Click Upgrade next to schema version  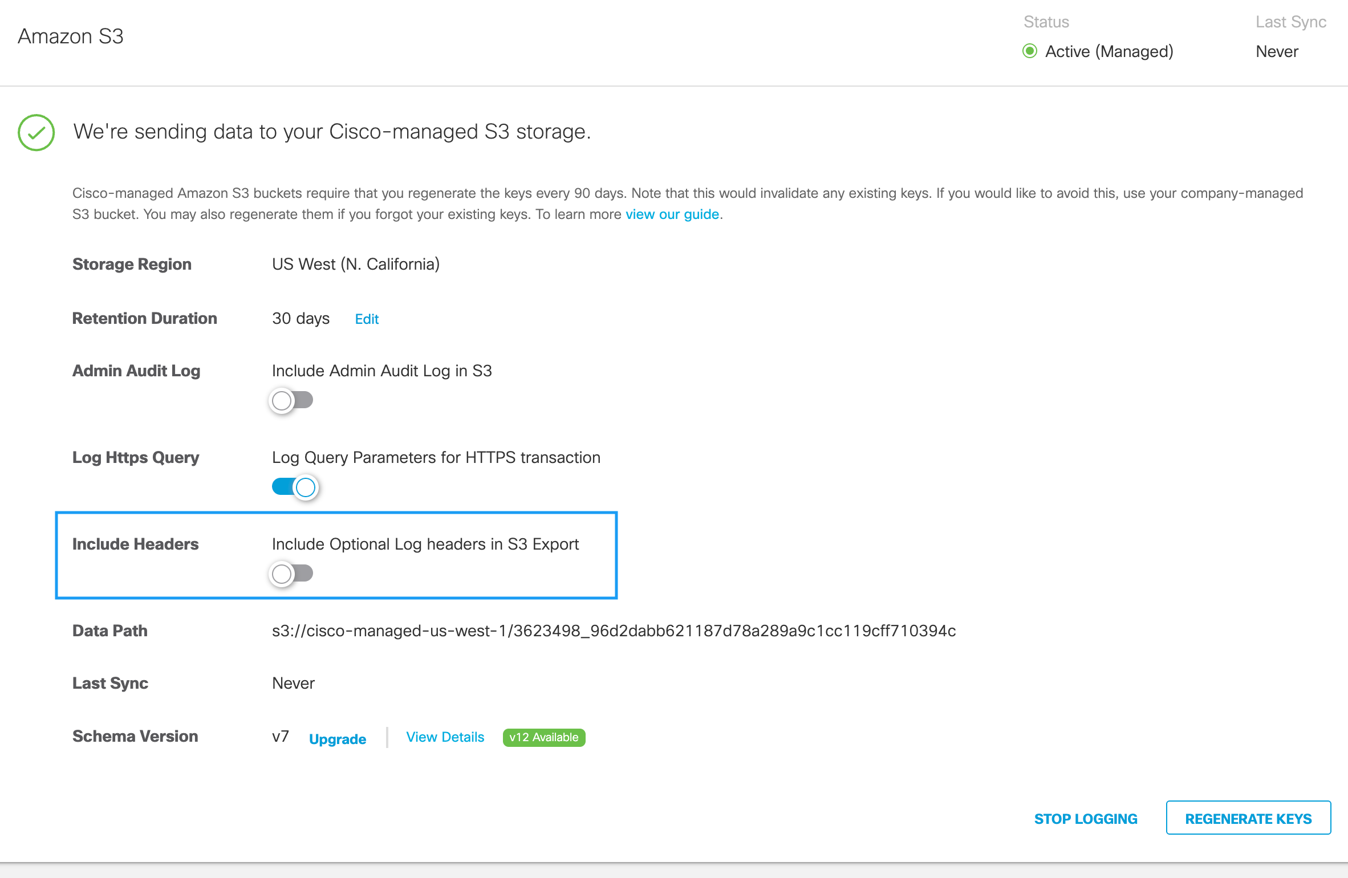pos(337,739)
